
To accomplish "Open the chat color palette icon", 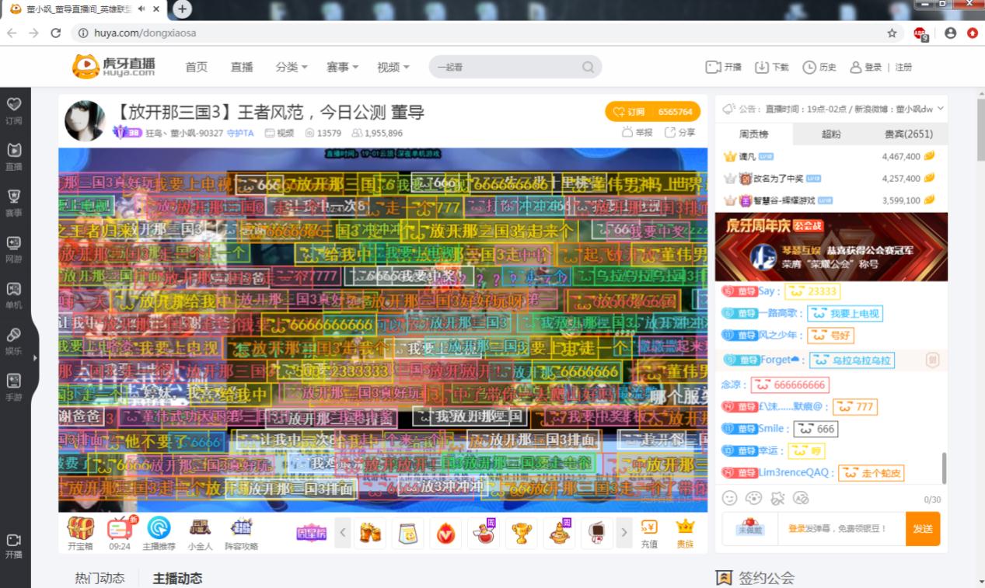I will 753,498.
